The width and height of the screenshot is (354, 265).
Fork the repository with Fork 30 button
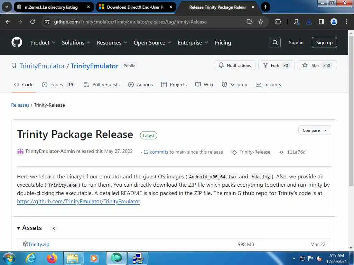(276, 65)
